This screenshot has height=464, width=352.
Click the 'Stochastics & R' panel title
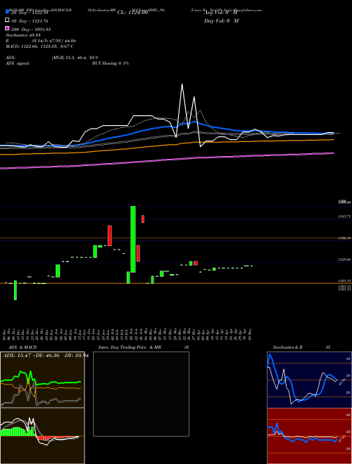pyautogui.click(x=287, y=347)
